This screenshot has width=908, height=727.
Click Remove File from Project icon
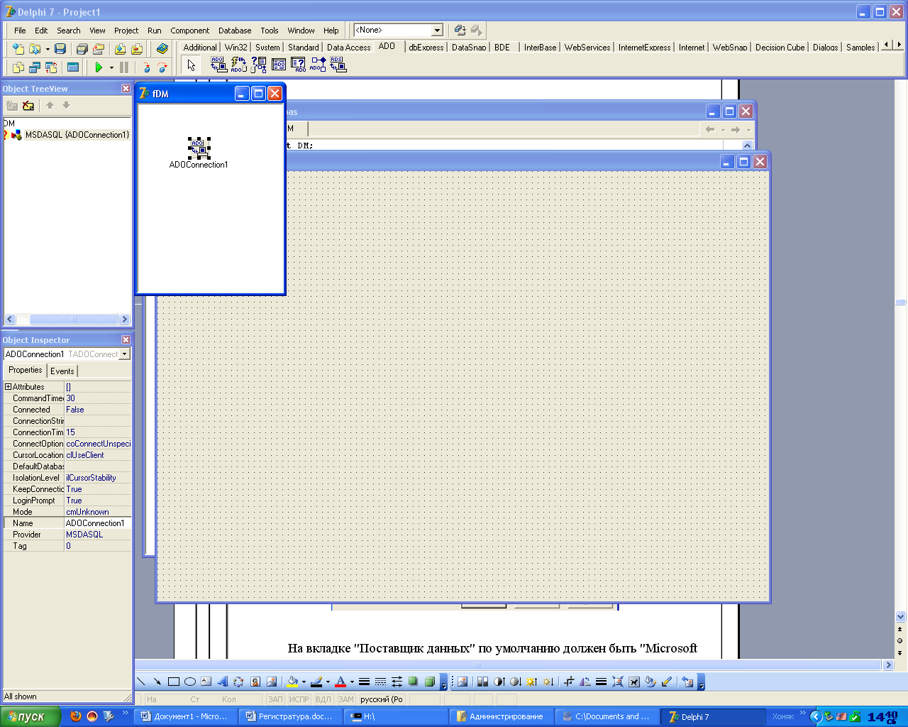137,49
